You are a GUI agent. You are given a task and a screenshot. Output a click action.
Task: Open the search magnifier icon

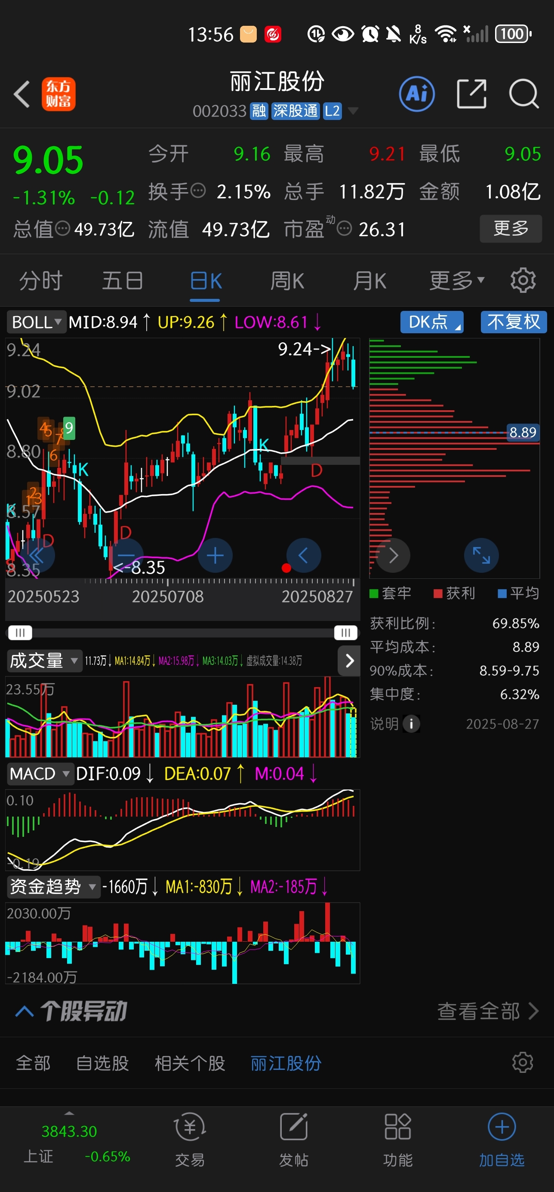pos(524,94)
